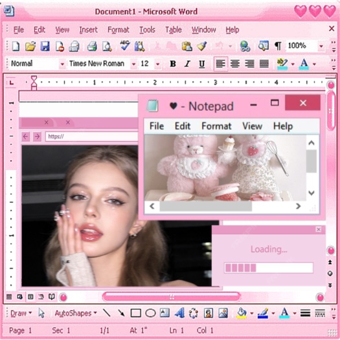Insert a diagram or organization chart
The width and height of the screenshot is (340, 340).
pyautogui.click(x=194, y=313)
